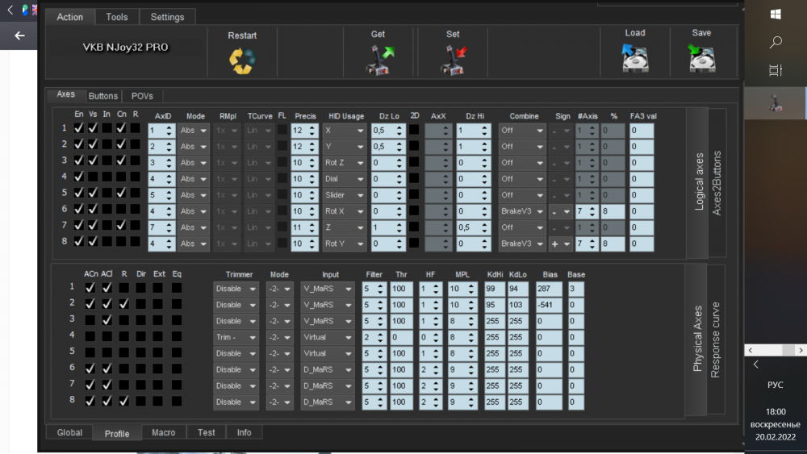Viewport: 807px width, 454px height.
Task: Open Windows Start menu icon
Action: pos(776,15)
